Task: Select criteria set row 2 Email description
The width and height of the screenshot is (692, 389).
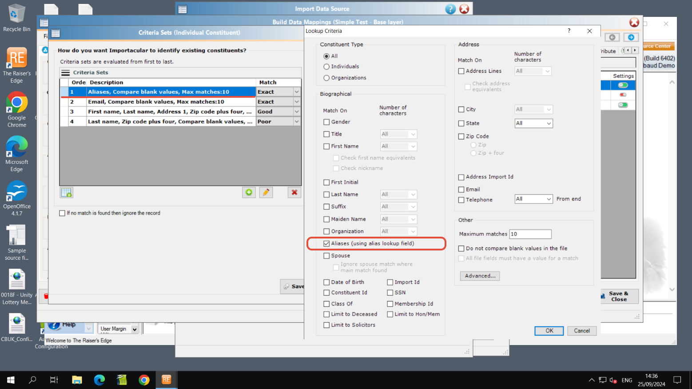Action: [171, 102]
